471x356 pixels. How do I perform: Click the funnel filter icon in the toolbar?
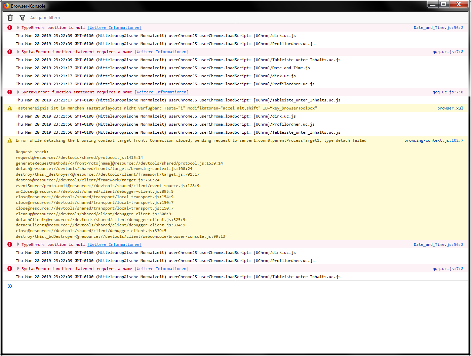(x=23, y=18)
